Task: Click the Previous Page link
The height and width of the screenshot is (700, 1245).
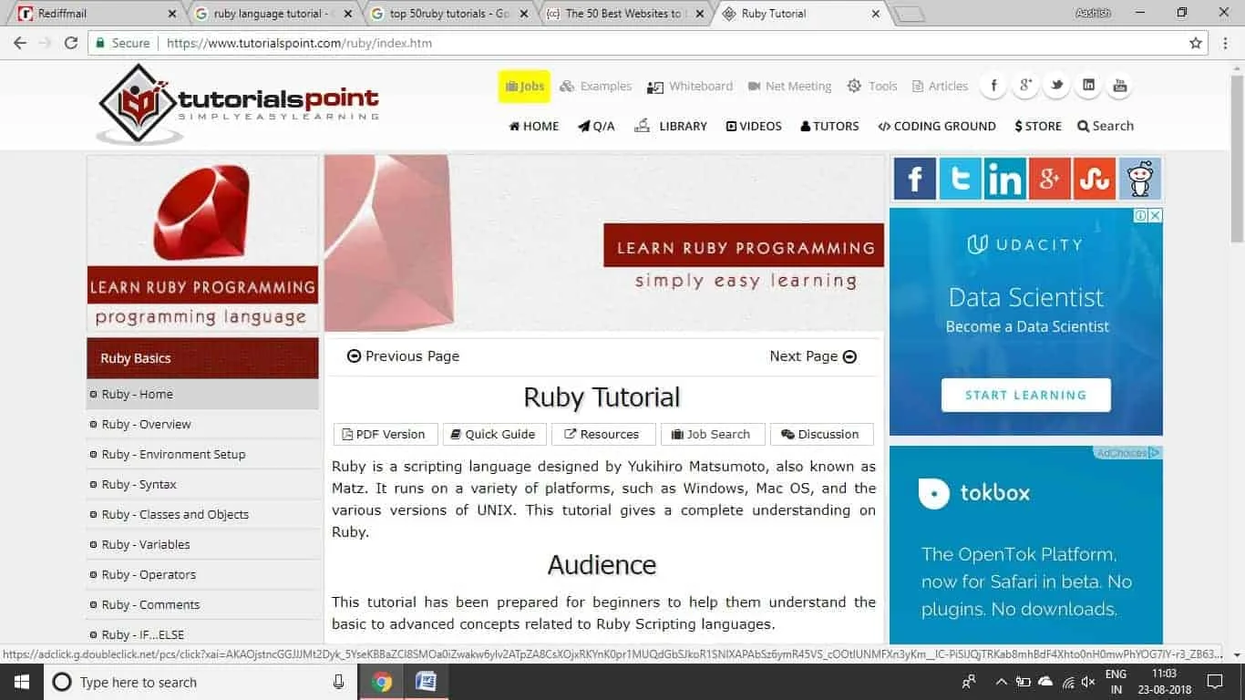Action: tap(403, 356)
